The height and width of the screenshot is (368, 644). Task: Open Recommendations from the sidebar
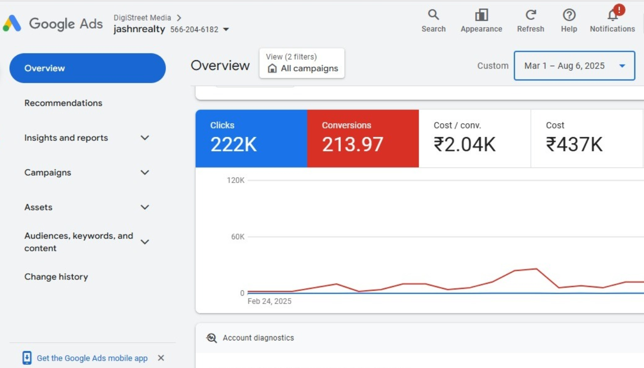coord(63,103)
